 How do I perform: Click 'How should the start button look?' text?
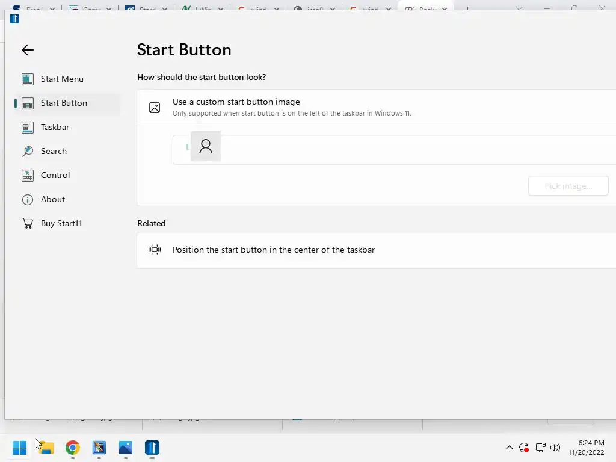[x=202, y=77]
